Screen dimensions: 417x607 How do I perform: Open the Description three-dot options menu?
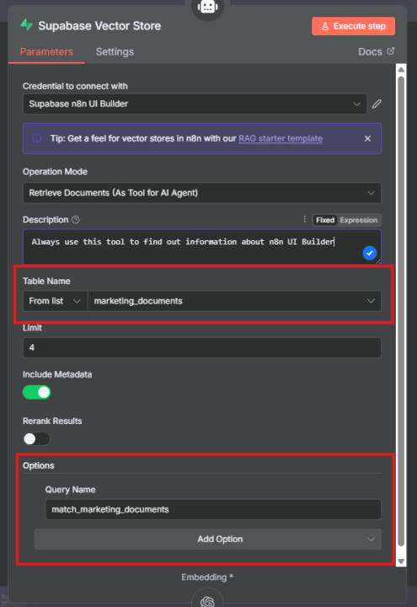(x=304, y=219)
